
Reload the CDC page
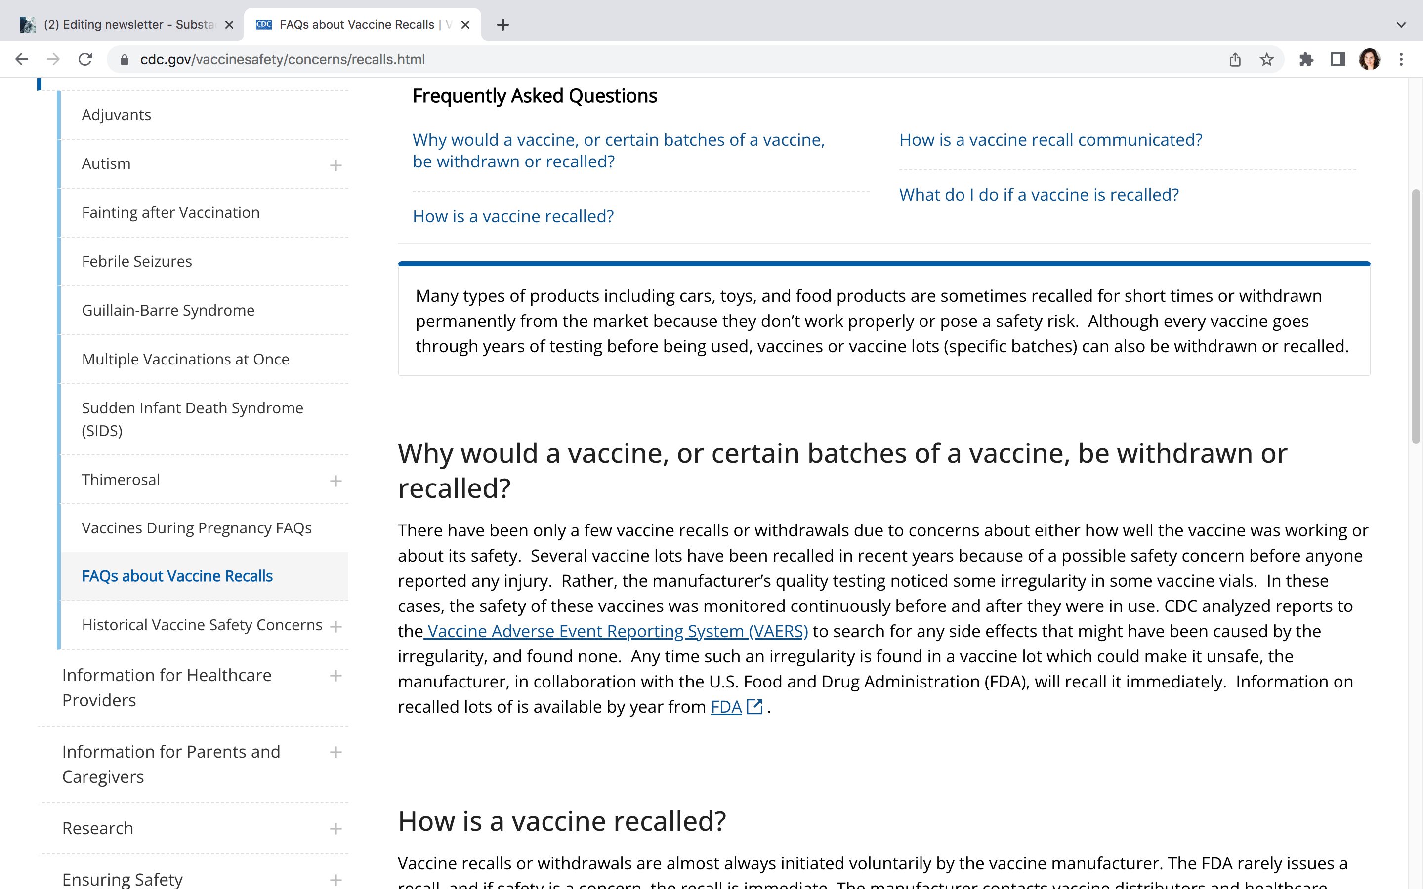tap(85, 59)
